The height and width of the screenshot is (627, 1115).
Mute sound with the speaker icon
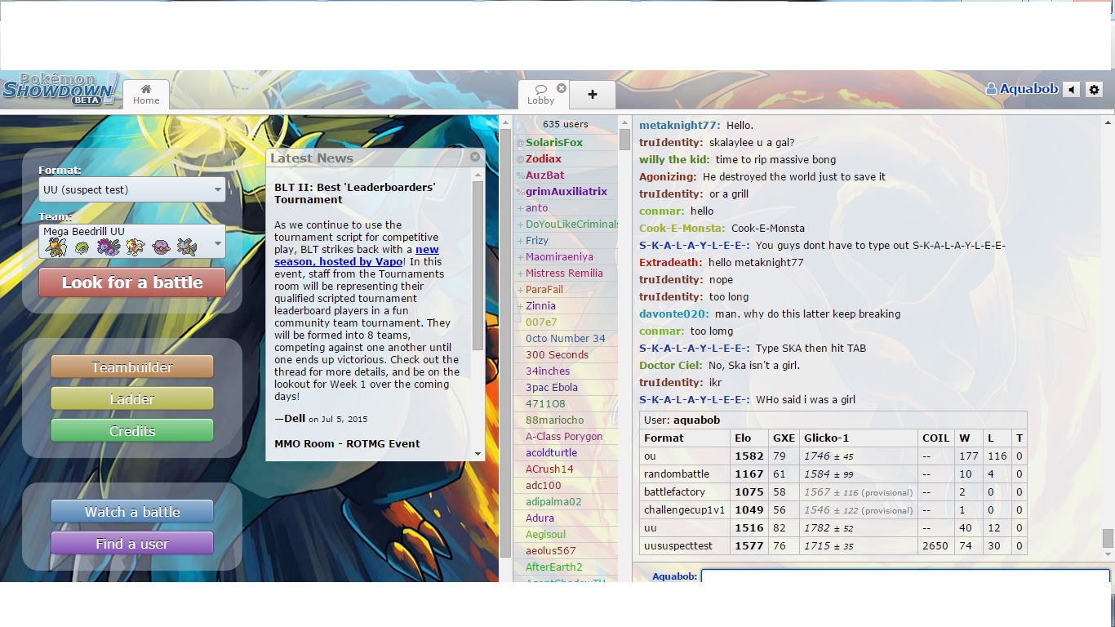click(x=1071, y=90)
